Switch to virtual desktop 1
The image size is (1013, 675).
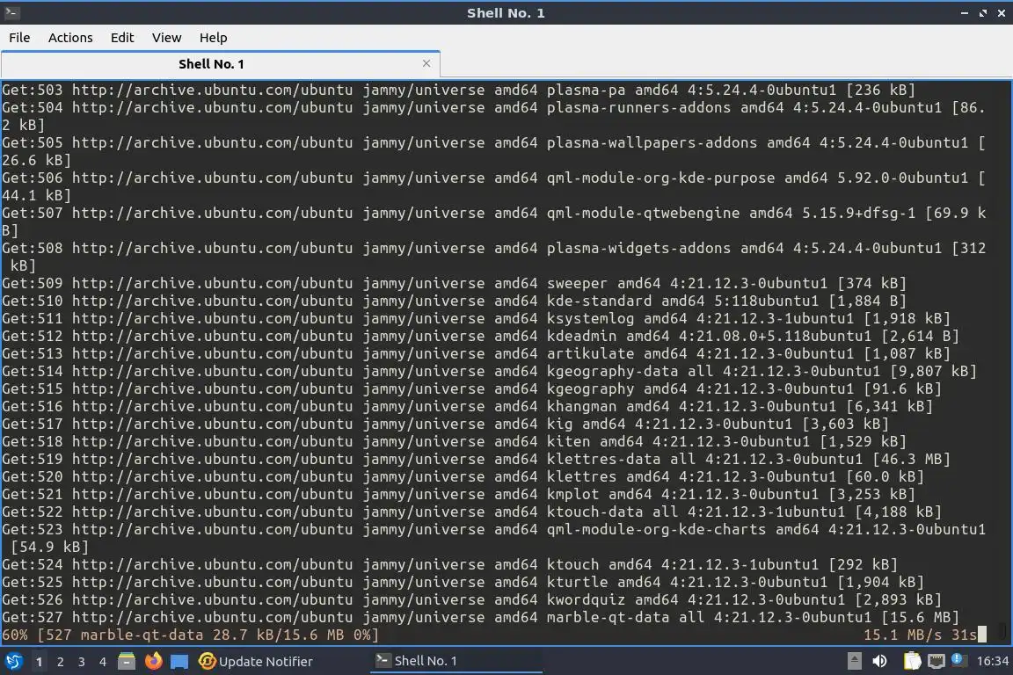pyautogui.click(x=39, y=662)
